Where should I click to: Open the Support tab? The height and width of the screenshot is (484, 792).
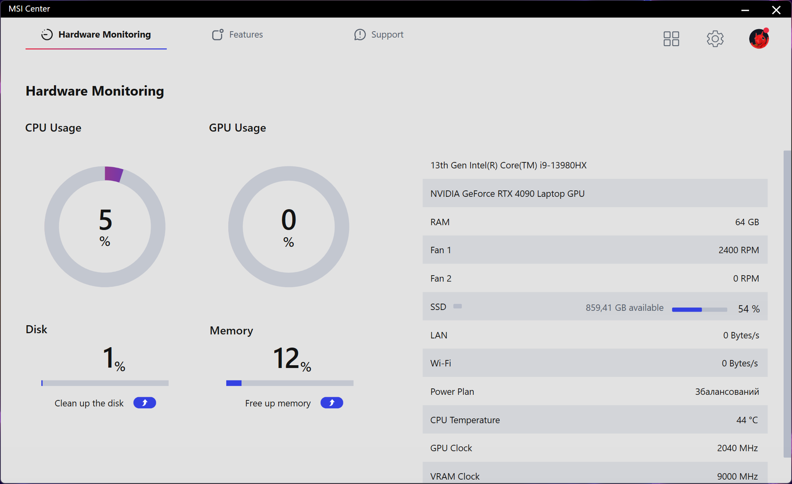pos(387,35)
